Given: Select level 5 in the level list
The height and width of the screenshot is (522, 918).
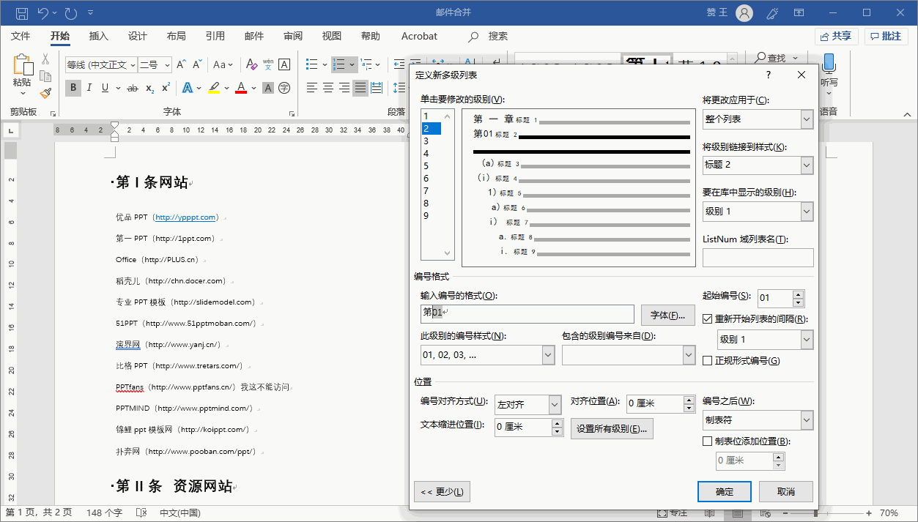Looking at the screenshot, I should [x=426, y=166].
